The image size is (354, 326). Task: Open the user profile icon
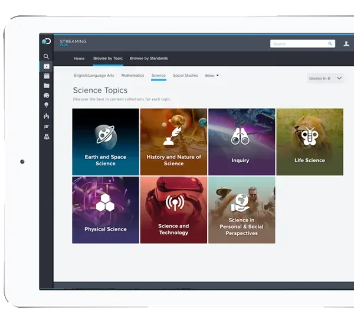pos(346,44)
